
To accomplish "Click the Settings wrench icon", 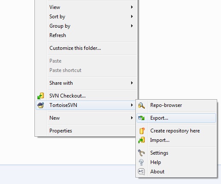I will click(141, 153).
